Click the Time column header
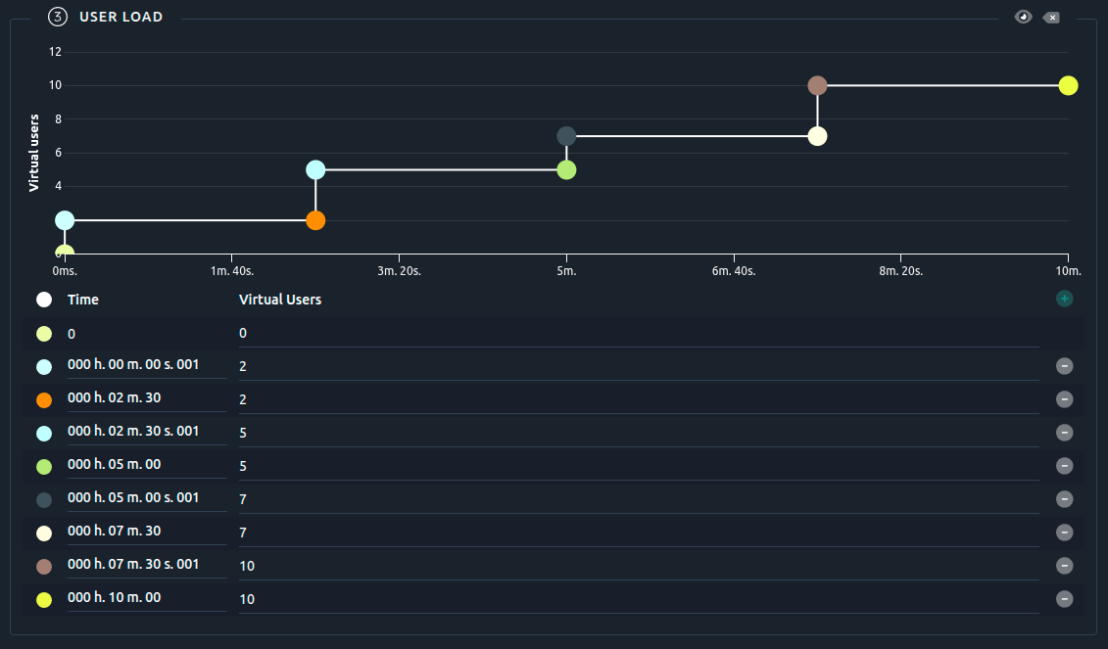This screenshot has width=1108, height=649. tap(82, 299)
